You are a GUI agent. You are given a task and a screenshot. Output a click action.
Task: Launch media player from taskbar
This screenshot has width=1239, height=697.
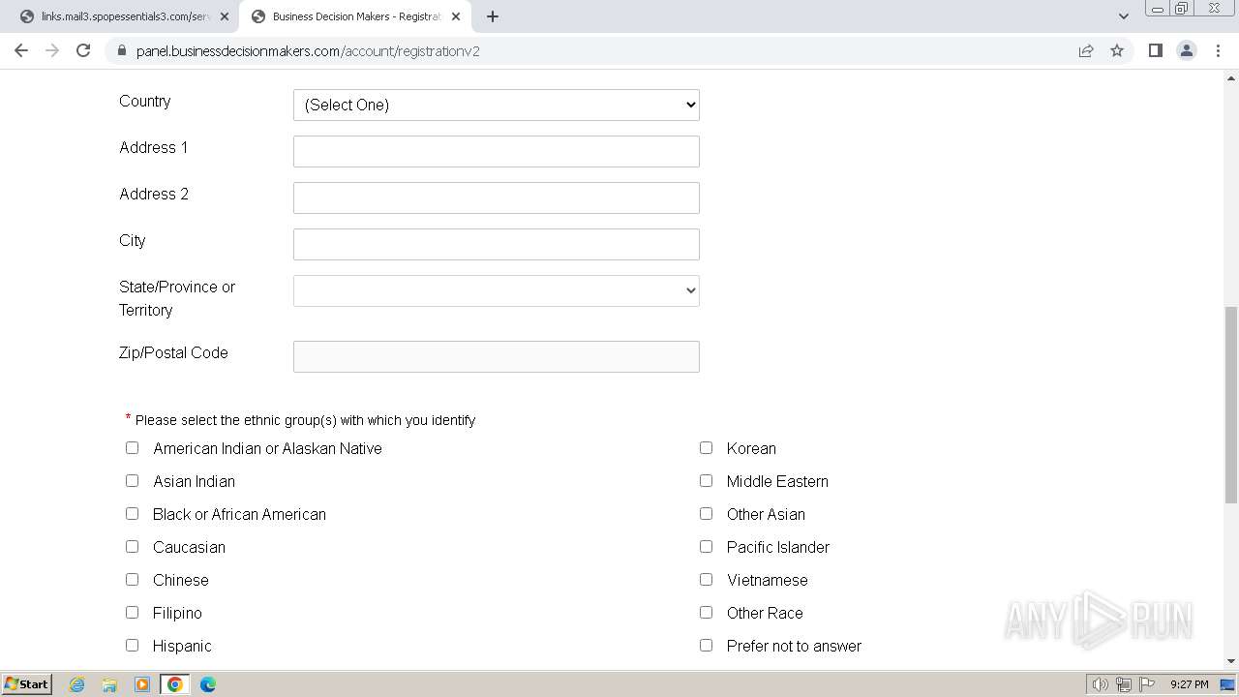pyautogui.click(x=142, y=684)
